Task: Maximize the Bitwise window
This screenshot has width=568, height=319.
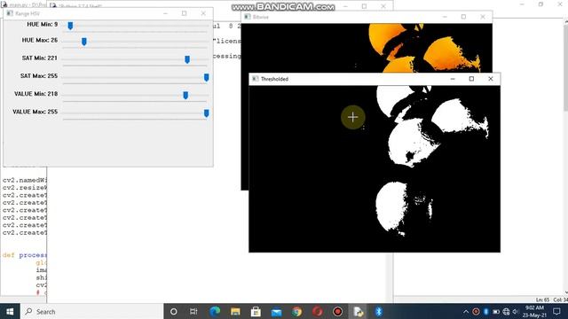Action: click(x=463, y=17)
